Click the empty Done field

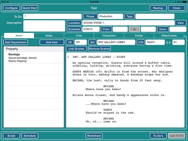(178, 29)
